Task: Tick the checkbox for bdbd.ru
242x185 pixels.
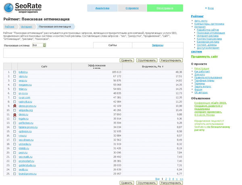Action: pyautogui.click(x=15, y=72)
